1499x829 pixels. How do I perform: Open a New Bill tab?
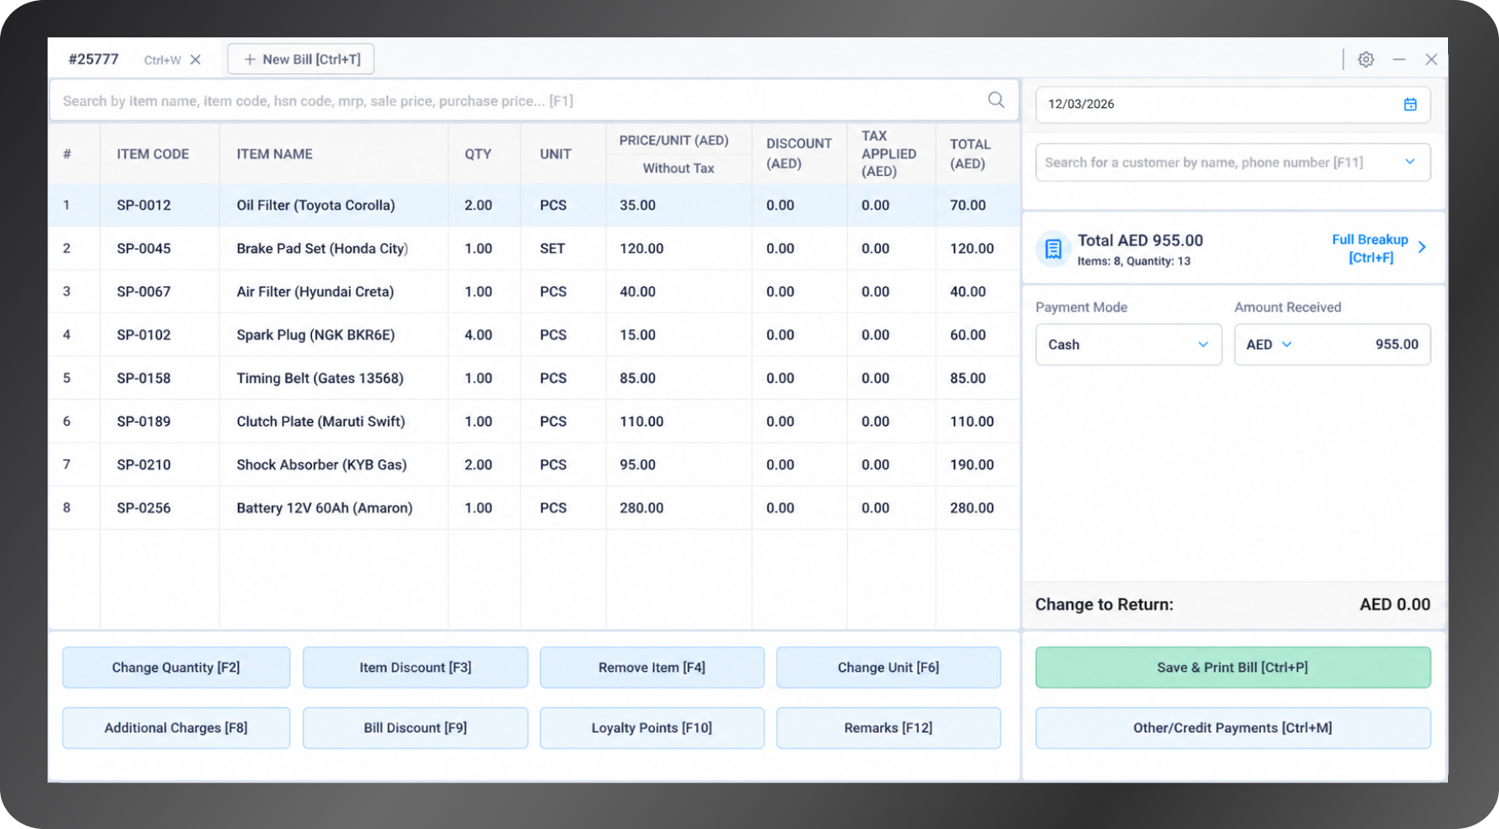[301, 59]
